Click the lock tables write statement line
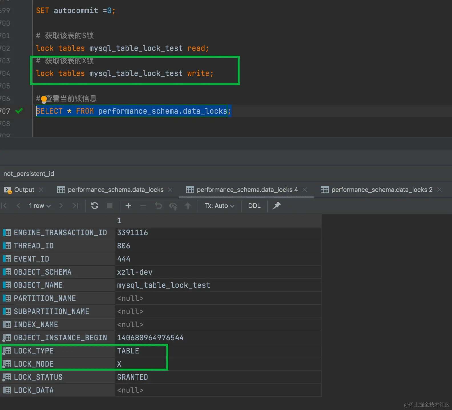This screenshot has width=452, height=410. [125, 73]
